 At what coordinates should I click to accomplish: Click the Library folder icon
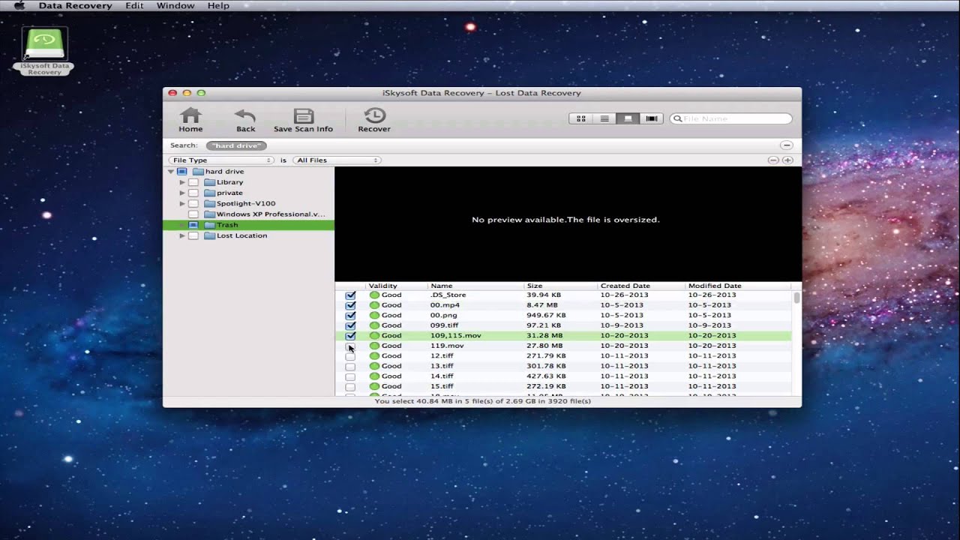209,182
